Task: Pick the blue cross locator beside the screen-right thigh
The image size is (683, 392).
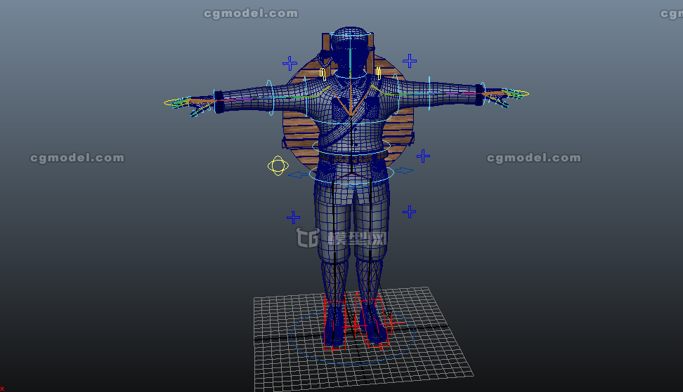Action: (x=409, y=211)
